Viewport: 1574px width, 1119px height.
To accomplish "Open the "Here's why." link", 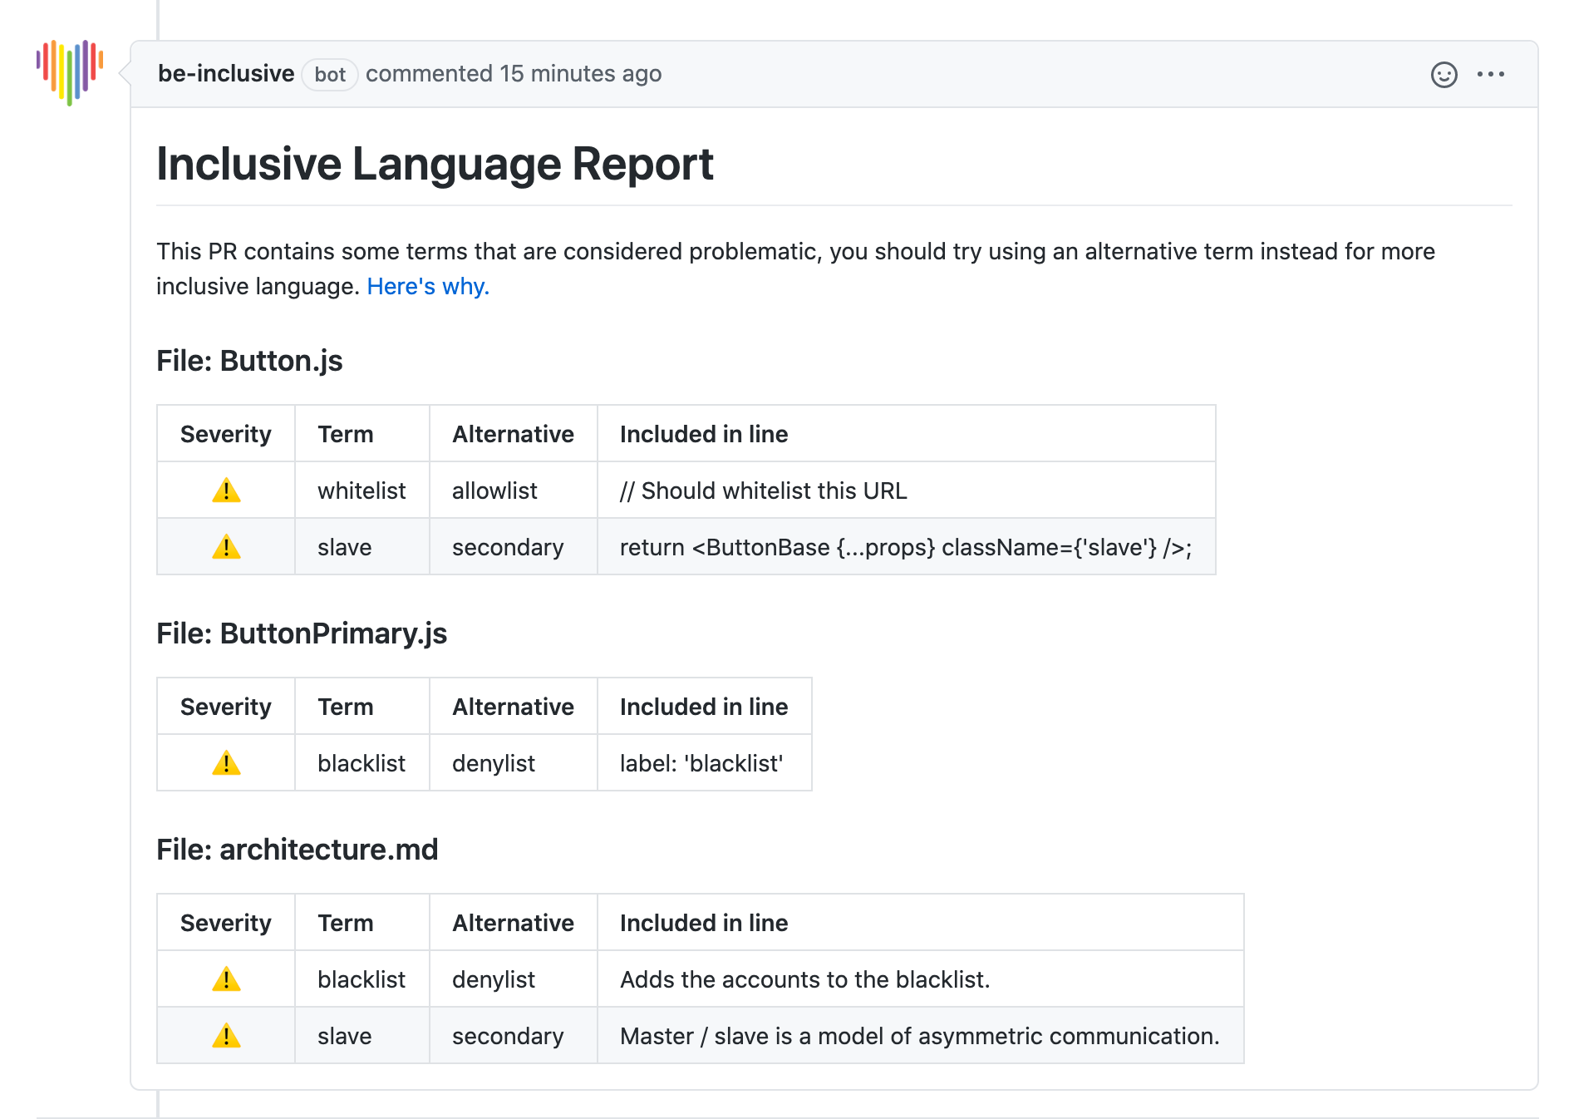I will pyautogui.click(x=428, y=287).
